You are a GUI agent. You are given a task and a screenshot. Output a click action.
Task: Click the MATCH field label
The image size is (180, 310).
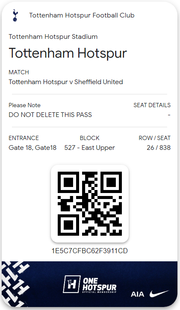pyautogui.click(x=19, y=72)
